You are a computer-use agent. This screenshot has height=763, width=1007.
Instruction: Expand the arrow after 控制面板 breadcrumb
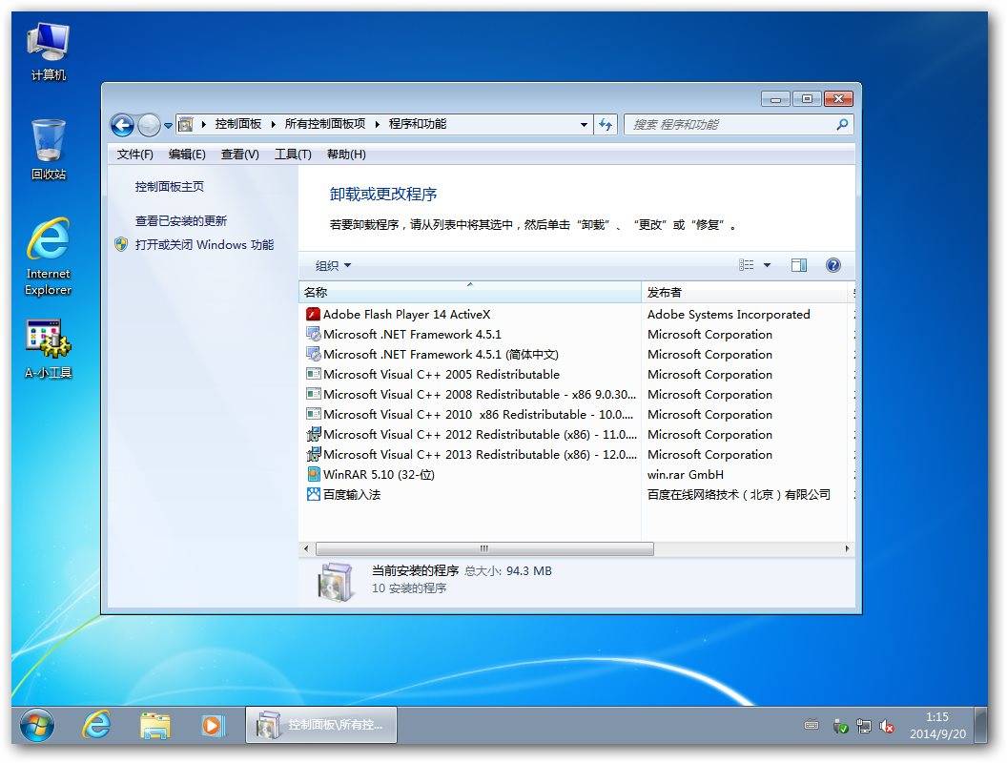273,124
